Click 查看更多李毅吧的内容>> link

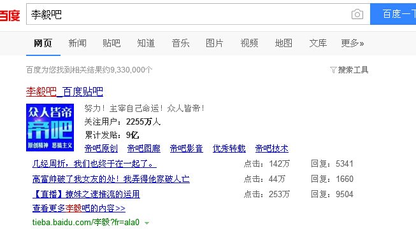79,209
